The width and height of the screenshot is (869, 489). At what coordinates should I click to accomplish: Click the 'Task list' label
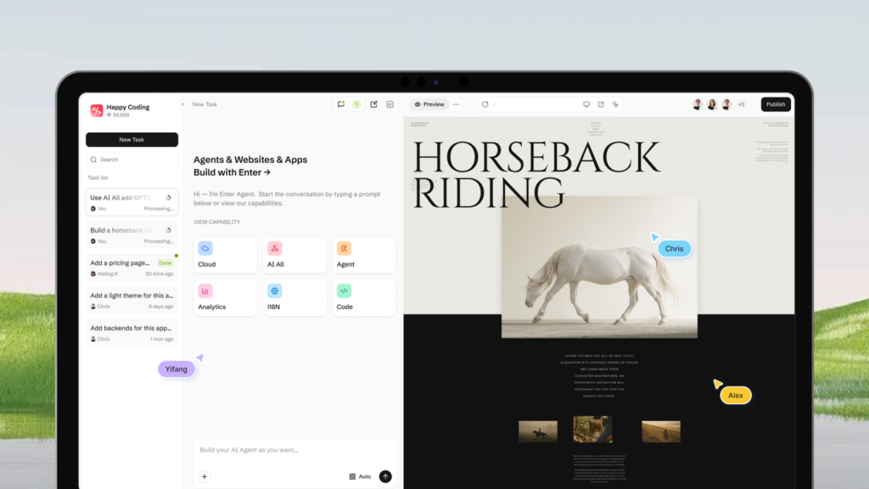98,178
